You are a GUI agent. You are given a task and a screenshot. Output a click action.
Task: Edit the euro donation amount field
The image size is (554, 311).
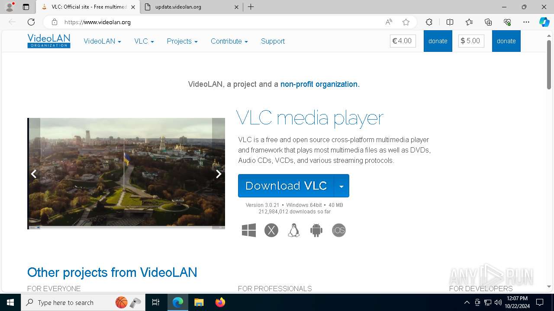[403, 41]
